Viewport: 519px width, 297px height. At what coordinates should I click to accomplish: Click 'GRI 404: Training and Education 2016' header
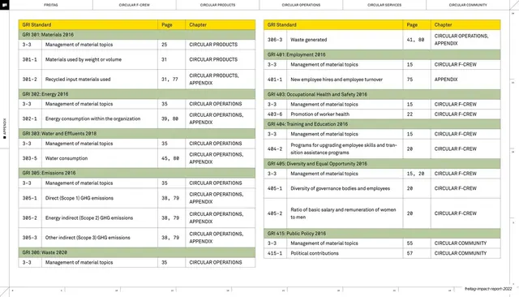(x=382, y=124)
